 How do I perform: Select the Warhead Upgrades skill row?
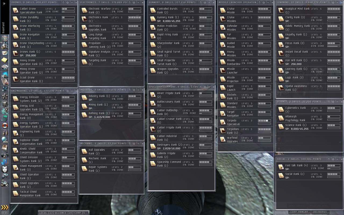(x=246, y=140)
